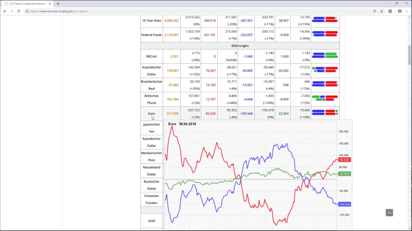Open the Chrome three-dot menu
Screen dimensions: 412x231
pyautogui.click(x=406, y=11)
